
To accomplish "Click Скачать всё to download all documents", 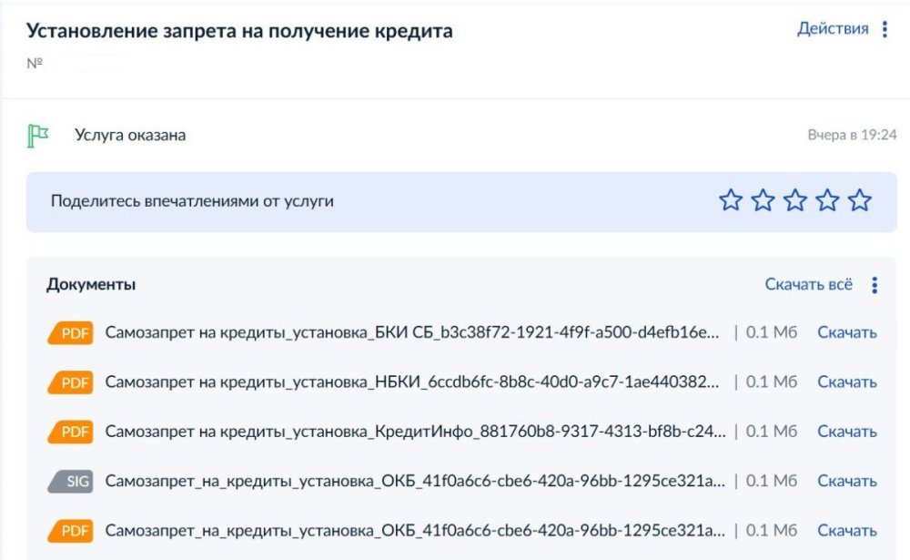I will click(808, 285).
